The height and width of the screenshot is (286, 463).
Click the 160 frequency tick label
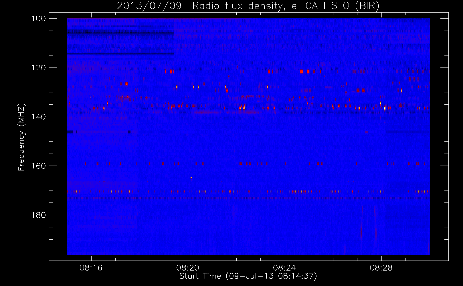point(38,166)
